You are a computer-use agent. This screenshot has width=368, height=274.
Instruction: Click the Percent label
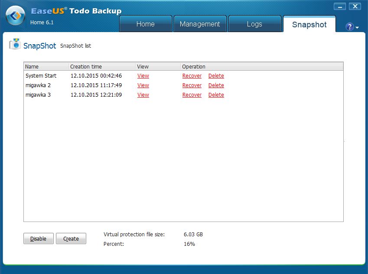pyautogui.click(x=114, y=244)
